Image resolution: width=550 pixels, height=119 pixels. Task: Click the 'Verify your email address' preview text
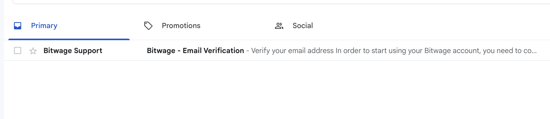coord(292,50)
